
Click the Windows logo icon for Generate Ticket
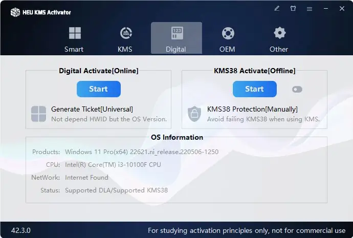(x=38, y=114)
